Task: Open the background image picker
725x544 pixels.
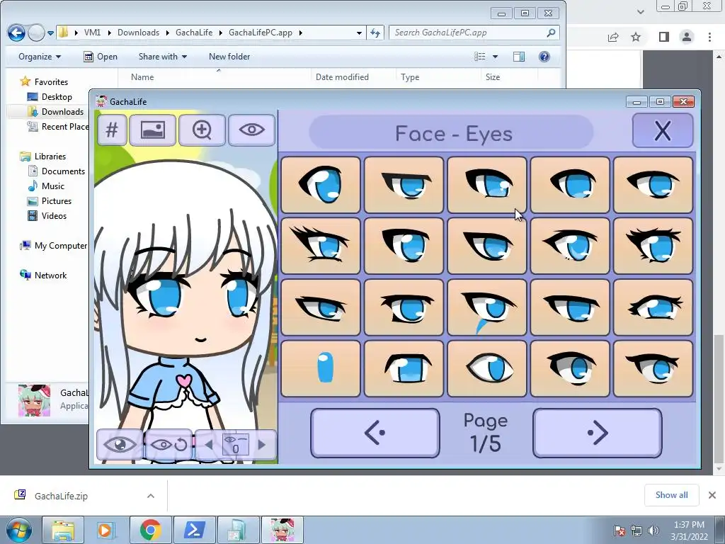Action: tap(153, 130)
